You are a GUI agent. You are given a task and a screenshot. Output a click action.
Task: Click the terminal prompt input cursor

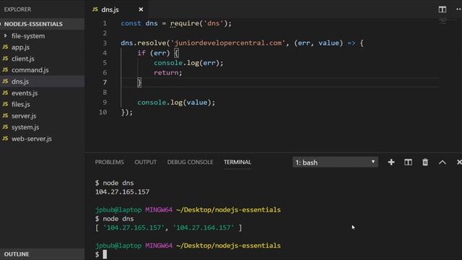point(105,254)
